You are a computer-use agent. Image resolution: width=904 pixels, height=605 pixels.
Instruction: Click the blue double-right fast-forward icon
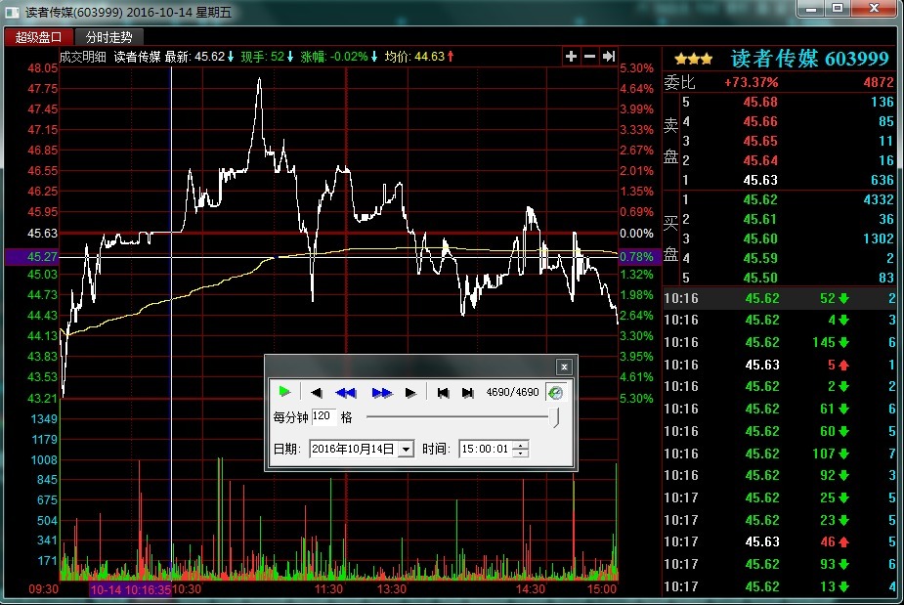pos(381,393)
